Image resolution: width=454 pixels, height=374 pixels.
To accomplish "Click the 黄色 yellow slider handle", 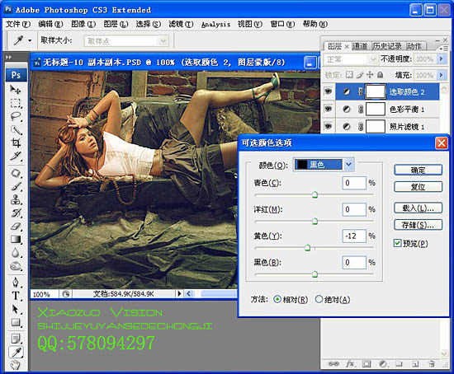I will coord(308,248).
